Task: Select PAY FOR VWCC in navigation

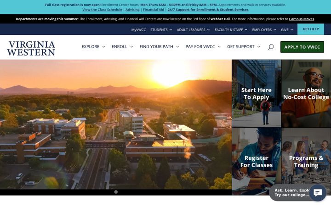Action: [200, 47]
